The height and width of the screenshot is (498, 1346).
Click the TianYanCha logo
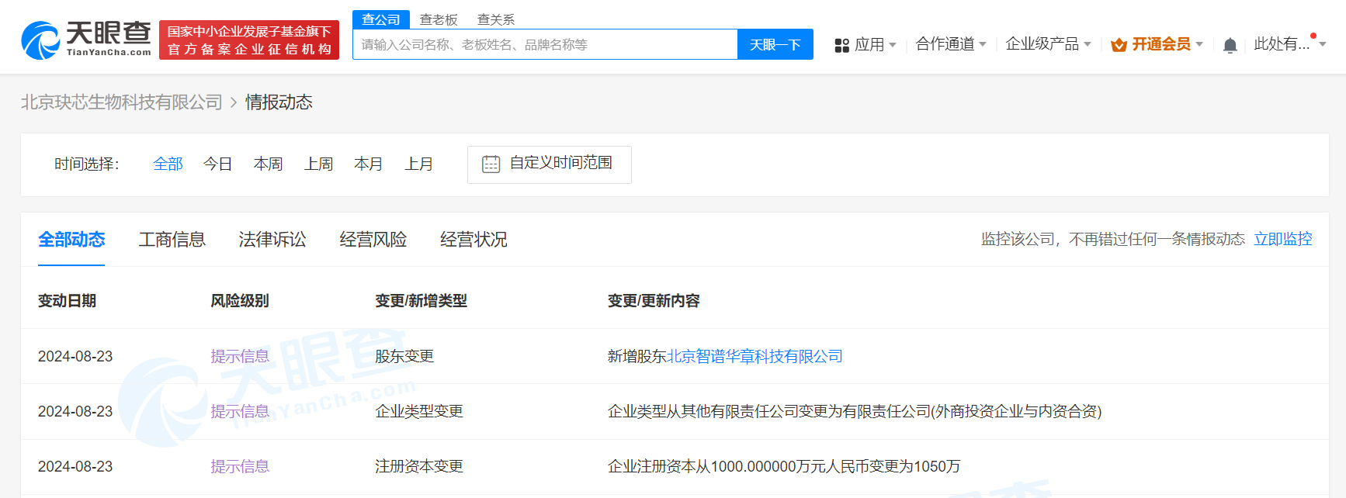click(x=86, y=40)
